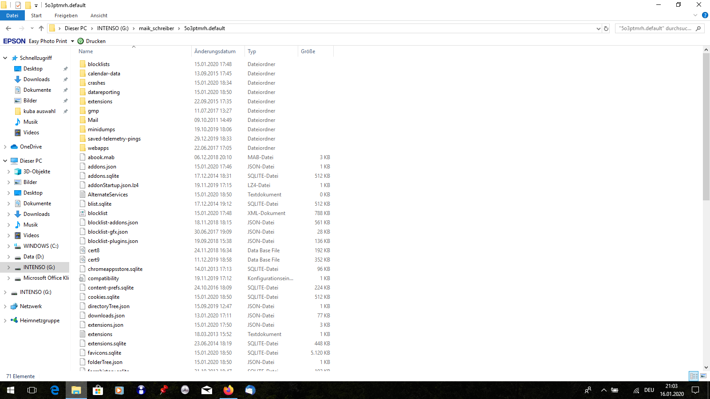Click maik_schreiber in the address breadcrumb

click(156, 28)
